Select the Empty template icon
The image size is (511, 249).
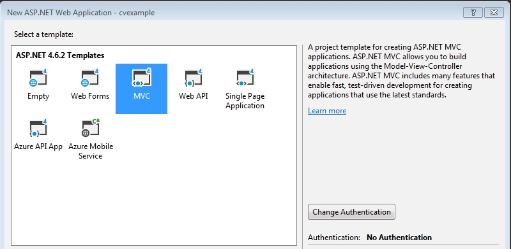(x=38, y=78)
